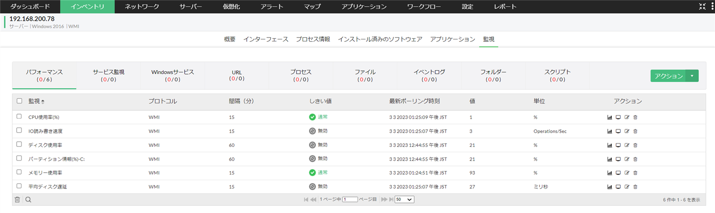
Task: Click the full-screen toggle icon at top right
Action: pyautogui.click(x=702, y=7)
